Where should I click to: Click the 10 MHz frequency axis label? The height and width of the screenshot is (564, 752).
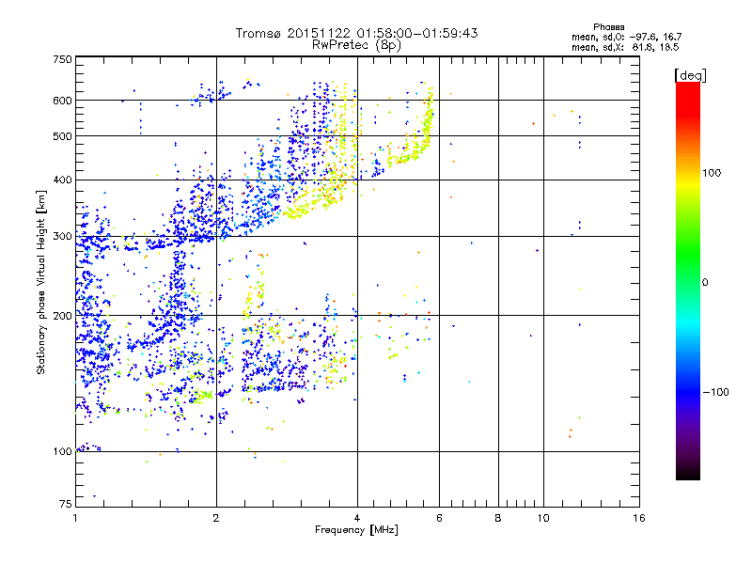tap(543, 518)
